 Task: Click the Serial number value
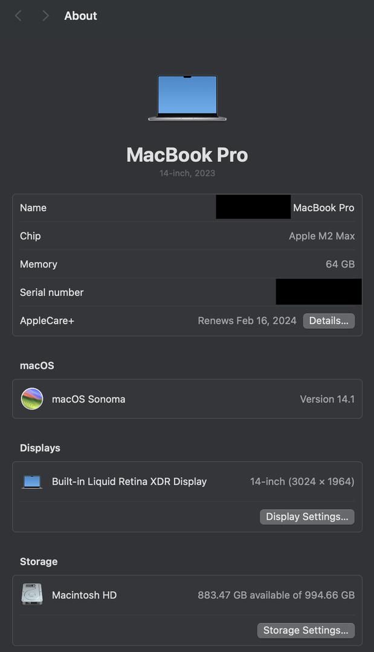(x=318, y=292)
